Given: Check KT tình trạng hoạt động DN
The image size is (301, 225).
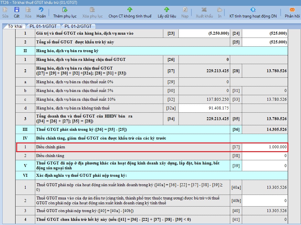Looking at the screenshot, I should [253, 10].
